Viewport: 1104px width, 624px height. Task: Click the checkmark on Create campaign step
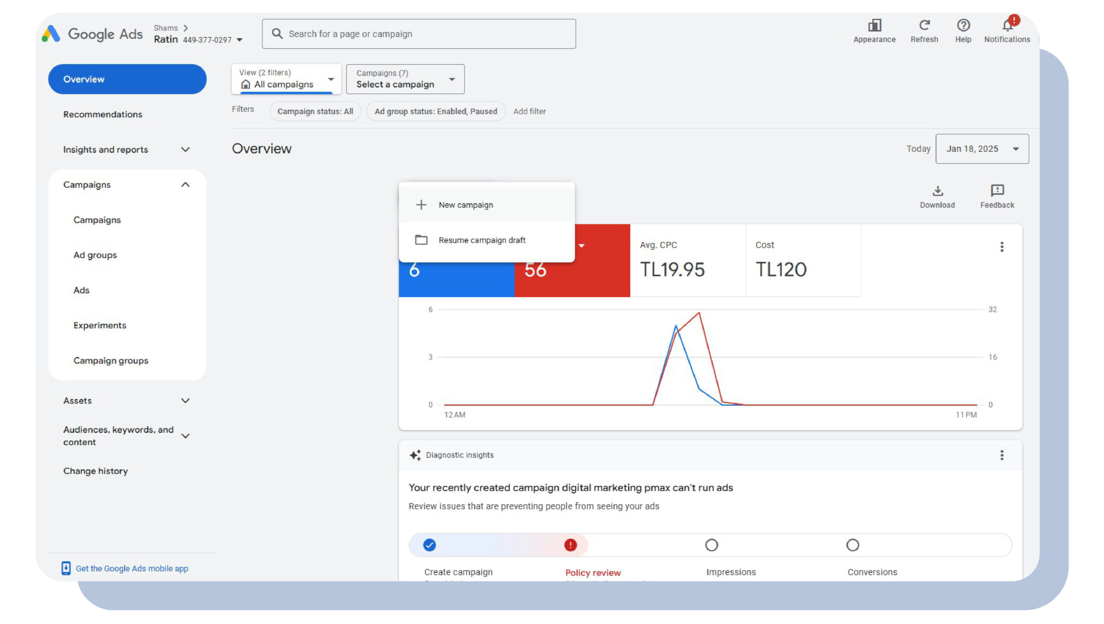point(430,544)
